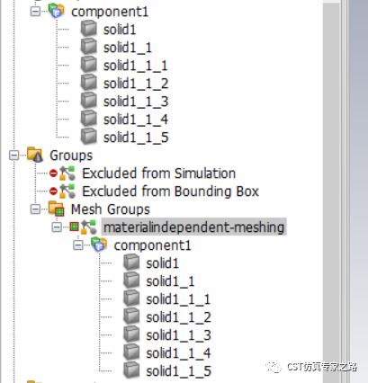Select top solid1_1_2 entry
Viewport: 368px width, 383px height.
(x=136, y=84)
